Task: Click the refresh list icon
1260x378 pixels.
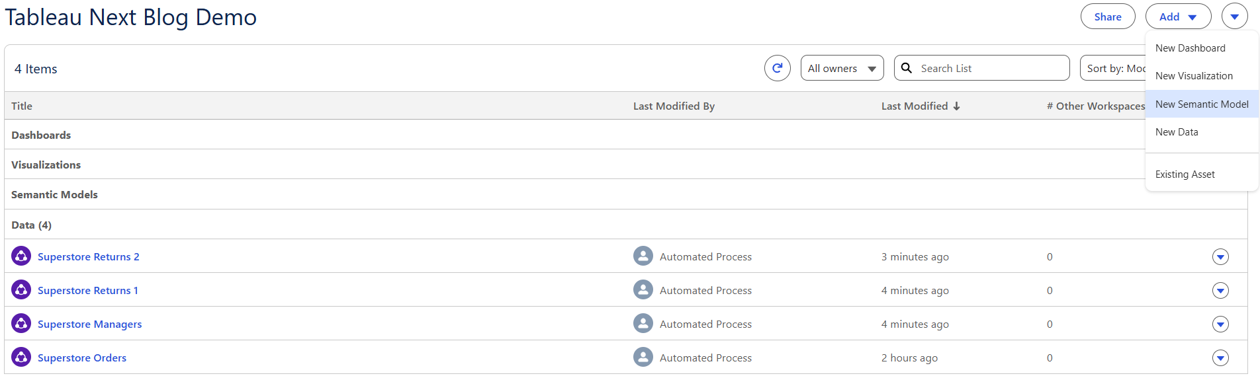Action: [778, 68]
